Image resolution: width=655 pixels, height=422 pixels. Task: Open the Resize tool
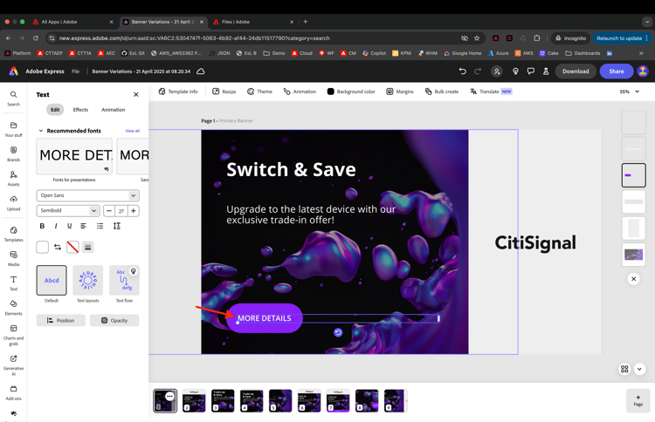[x=224, y=92]
